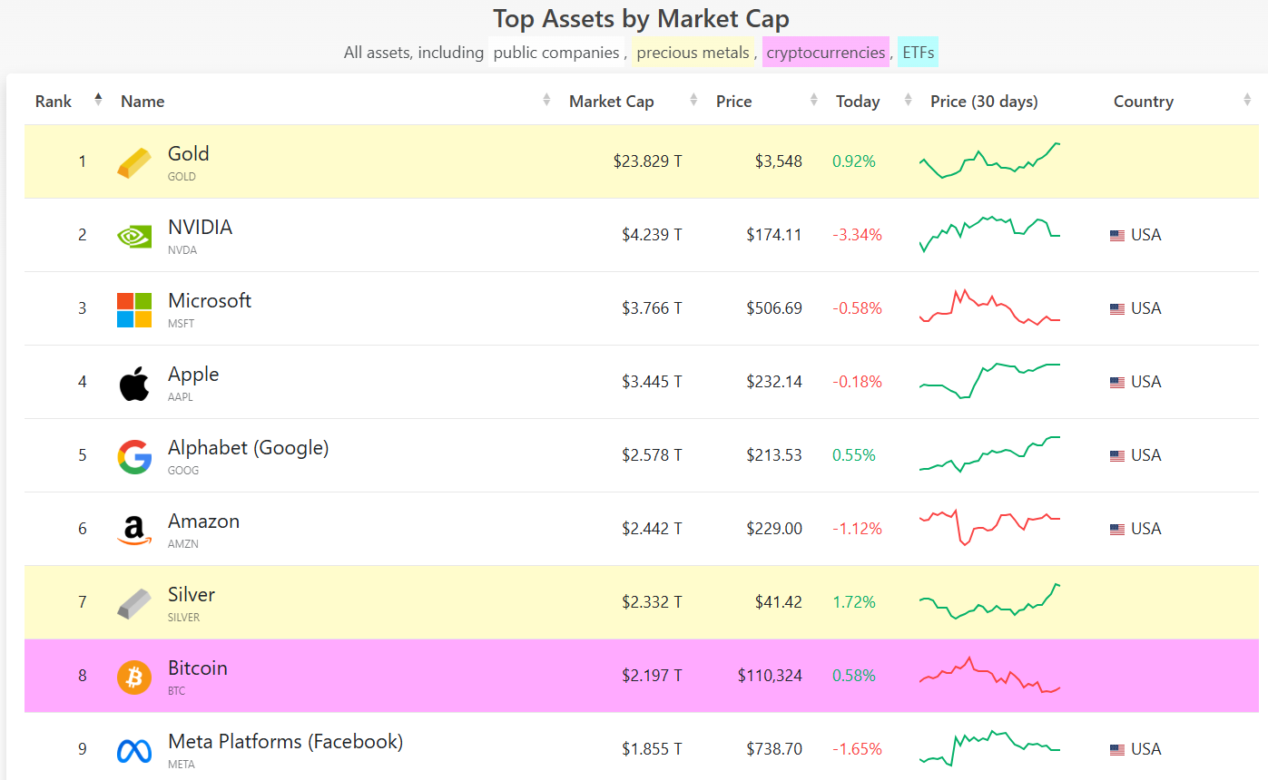Click the NVIDIA 30-day price chart

[x=989, y=234]
